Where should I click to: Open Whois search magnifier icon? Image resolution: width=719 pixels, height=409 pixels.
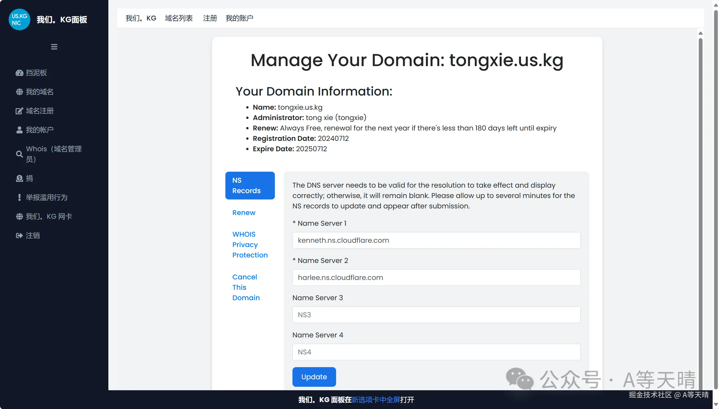point(19,154)
